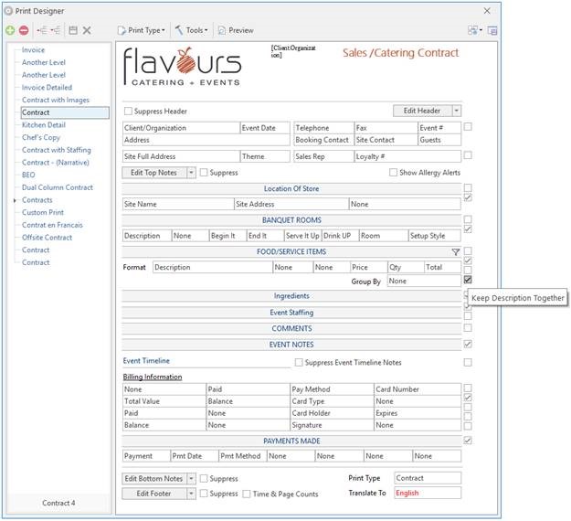Click the green add print icon
The width and height of the screenshot is (571, 521).
[10, 30]
